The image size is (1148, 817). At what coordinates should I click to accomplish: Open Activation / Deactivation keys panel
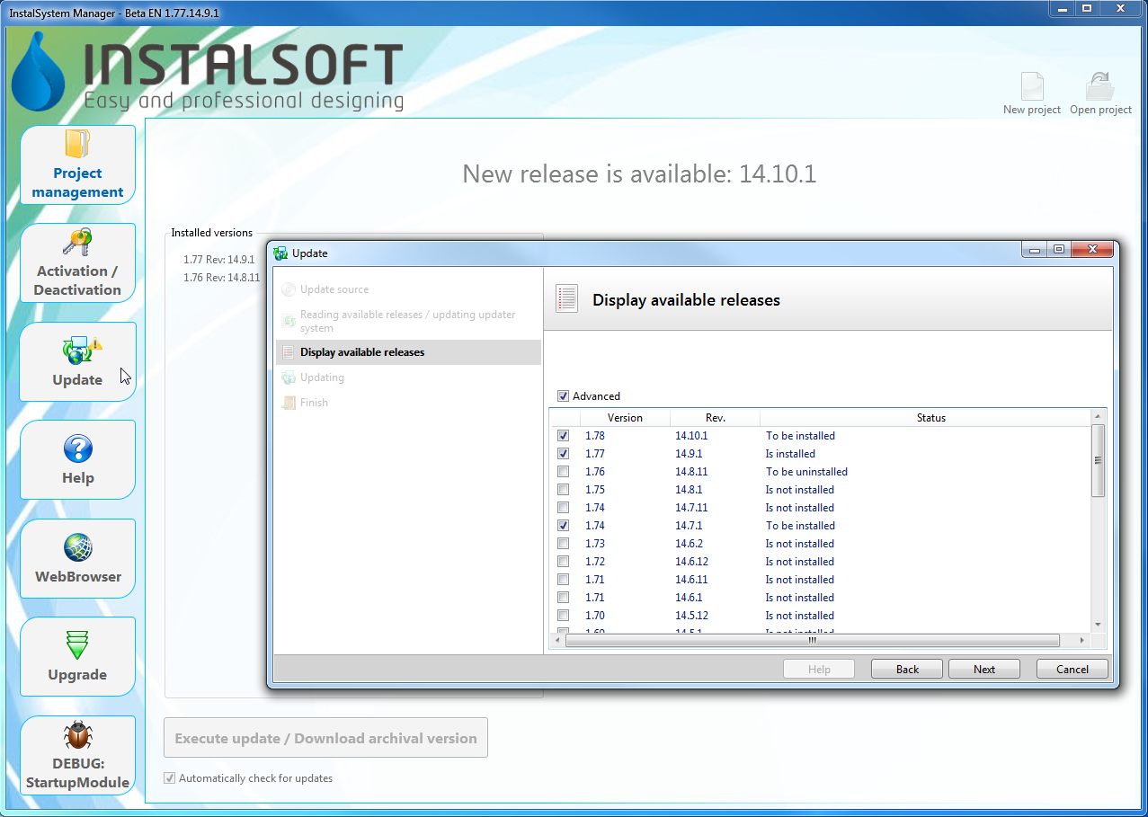click(x=77, y=263)
